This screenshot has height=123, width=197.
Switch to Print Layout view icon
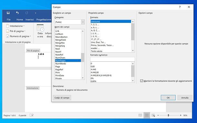click(147, 115)
